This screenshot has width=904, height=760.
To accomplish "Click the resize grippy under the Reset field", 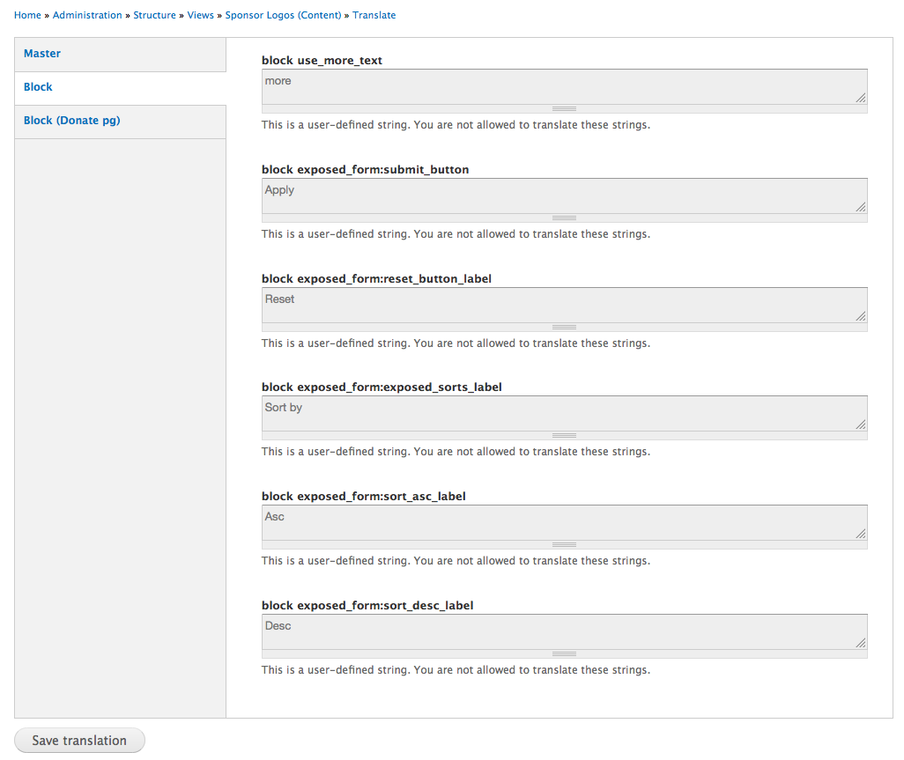I will 564,327.
